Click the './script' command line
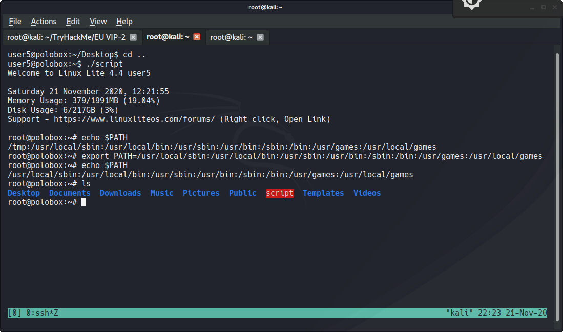Viewport: 563px width, 332px height. pyautogui.click(x=65, y=64)
